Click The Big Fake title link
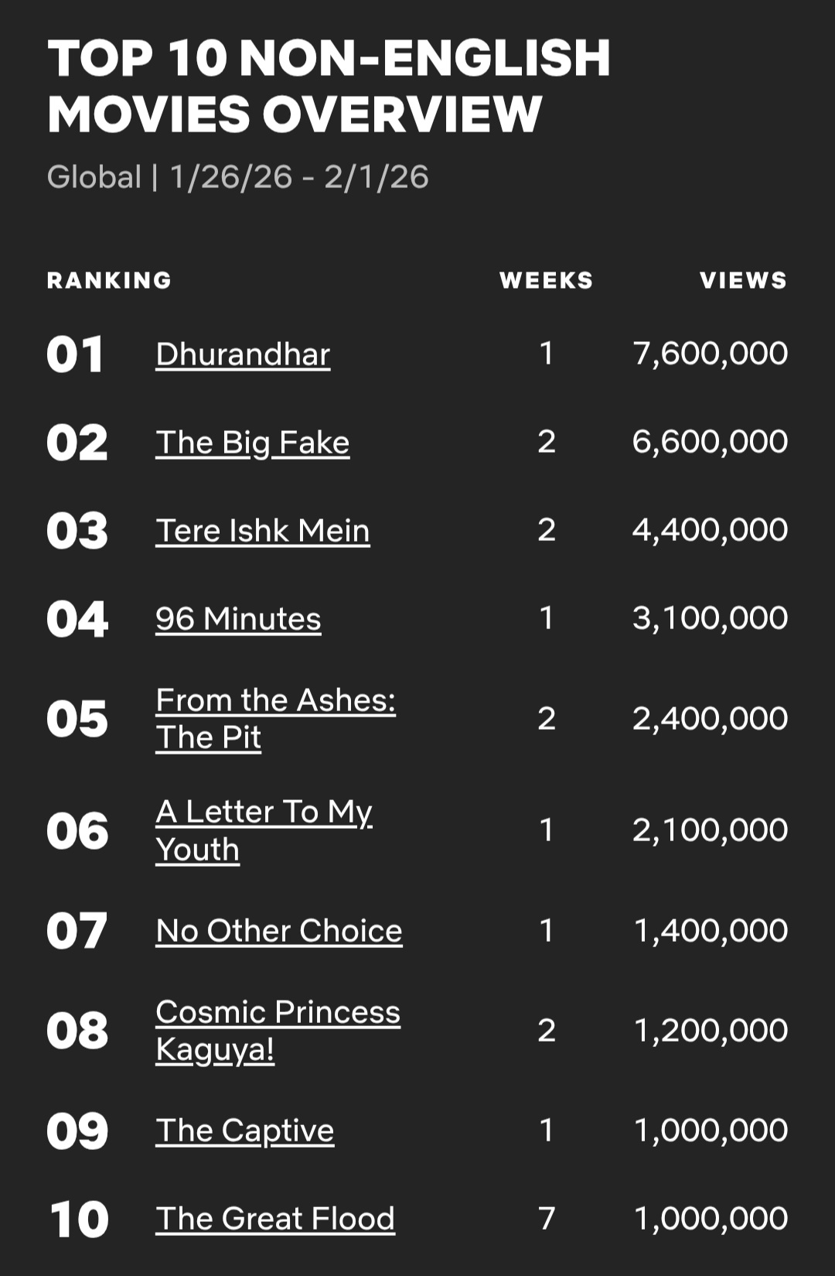835x1276 pixels. [252, 443]
